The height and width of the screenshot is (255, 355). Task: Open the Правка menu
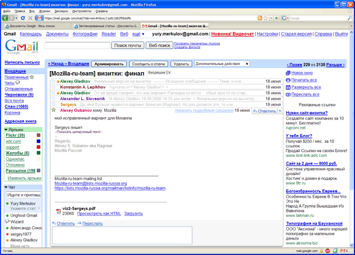click(20, 11)
